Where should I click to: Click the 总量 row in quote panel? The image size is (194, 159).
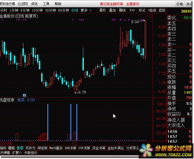click(179, 92)
